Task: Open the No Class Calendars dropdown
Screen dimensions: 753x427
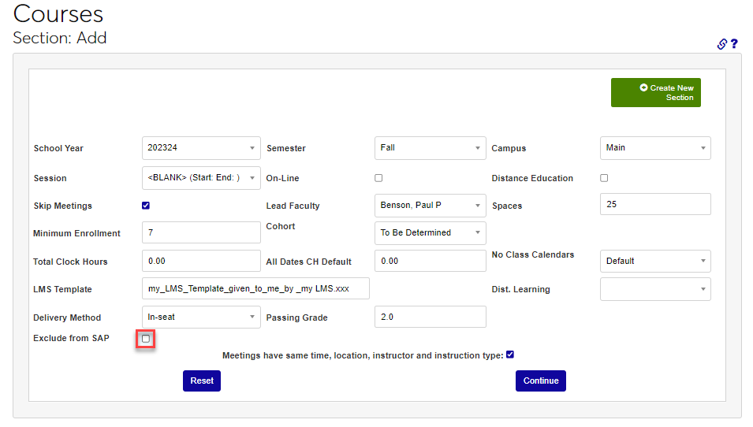Action: pyautogui.click(x=654, y=261)
